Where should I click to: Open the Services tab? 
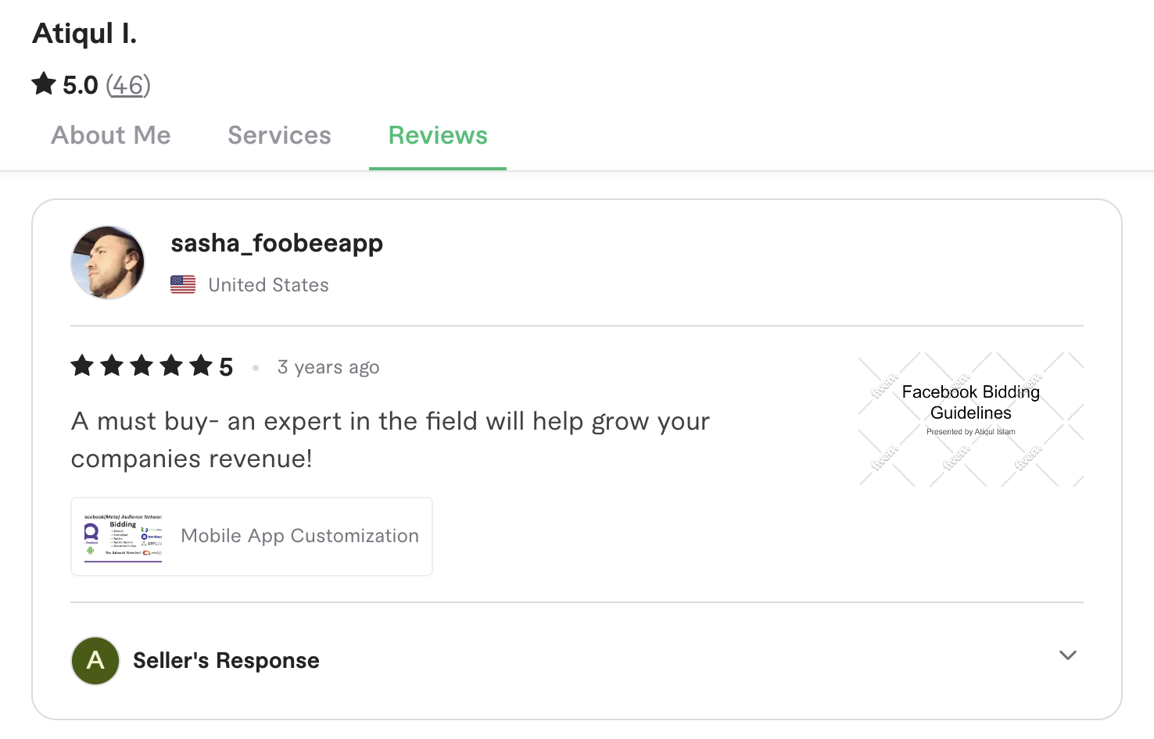(x=278, y=135)
